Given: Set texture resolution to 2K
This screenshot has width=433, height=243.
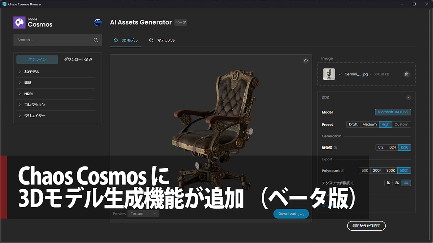Looking at the screenshot, I should [397, 183].
